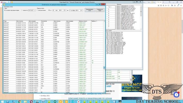Viewport: 183px width, 103px height.
Task: Open Yandex browser from the taskbar
Action: (x=79, y=102)
